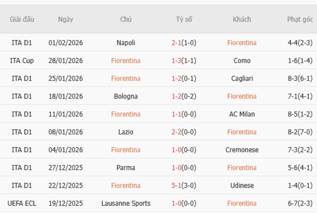The width and height of the screenshot is (317, 213).
Task: Click Fiorentina in the Napoli match row
Action: click(242, 43)
